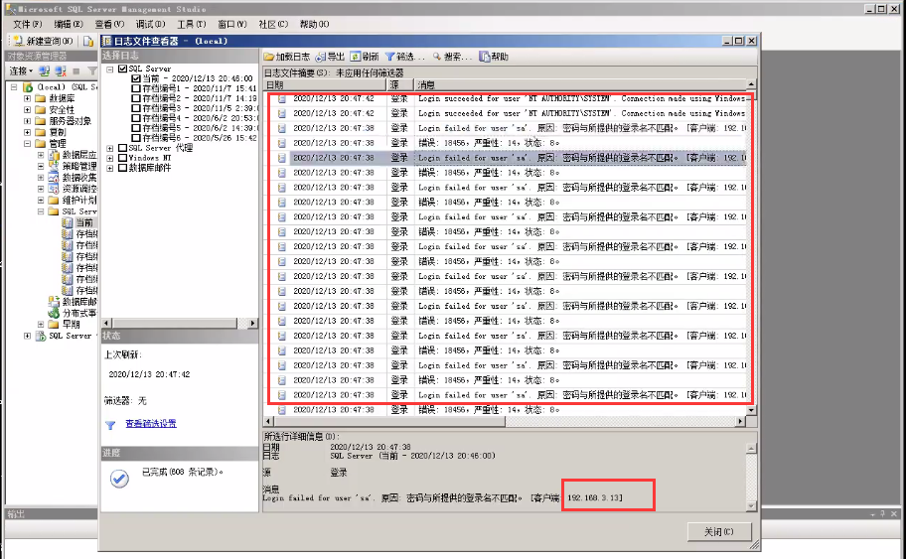Click the horizontal scrollbar under the log tree
The image size is (906, 559).
click(179, 323)
